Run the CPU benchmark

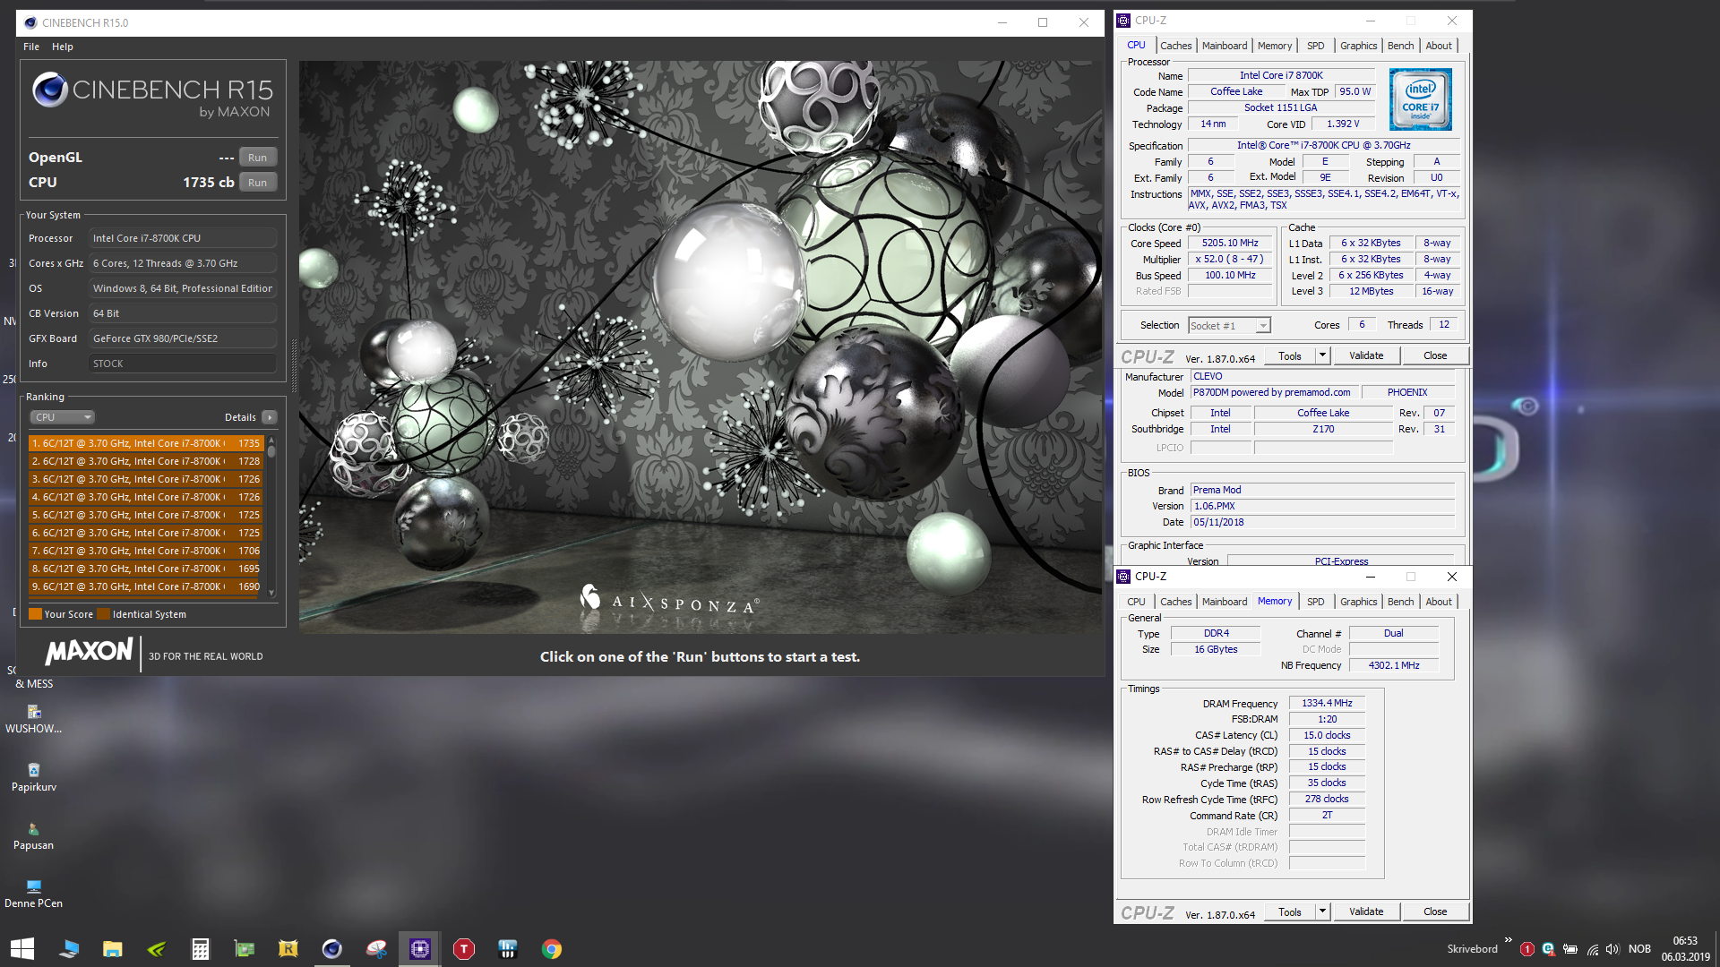[257, 183]
